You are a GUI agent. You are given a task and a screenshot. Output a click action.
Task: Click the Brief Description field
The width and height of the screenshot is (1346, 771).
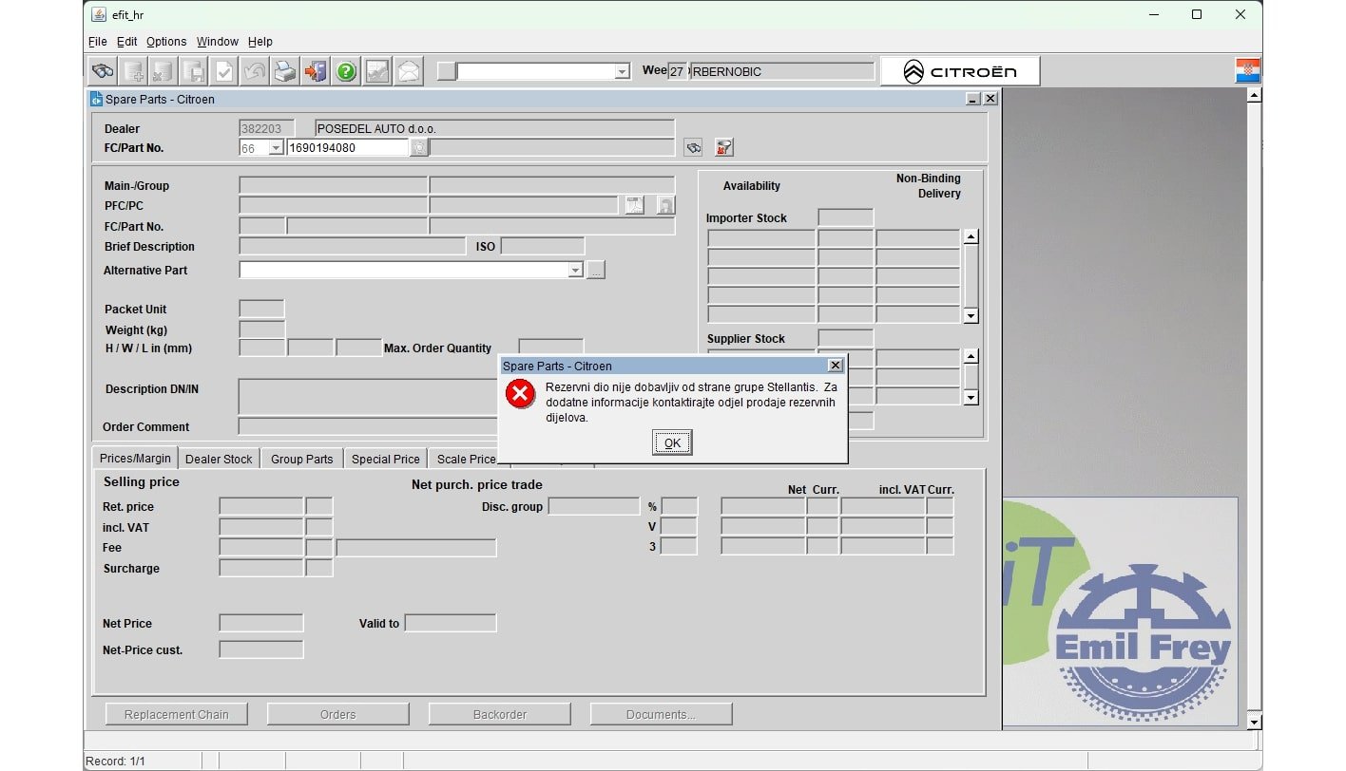(352, 246)
